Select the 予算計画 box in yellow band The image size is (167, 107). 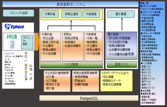click(x=50, y=14)
